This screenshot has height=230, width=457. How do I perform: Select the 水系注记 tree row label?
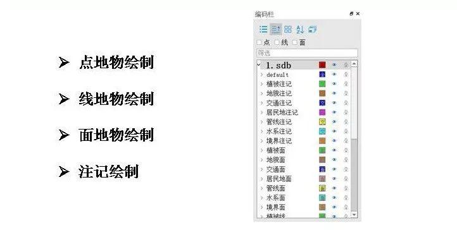point(279,131)
